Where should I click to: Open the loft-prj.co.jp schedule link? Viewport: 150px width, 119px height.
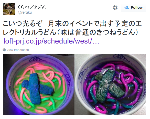pyautogui.click(x=51, y=41)
